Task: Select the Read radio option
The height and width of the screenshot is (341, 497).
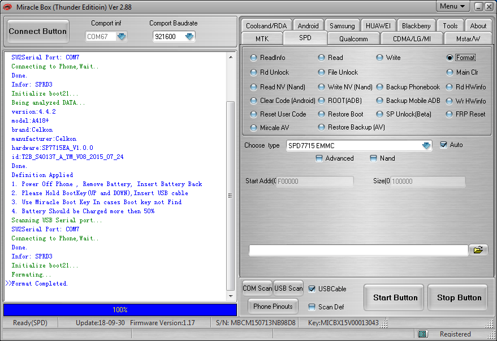Action: click(331, 58)
